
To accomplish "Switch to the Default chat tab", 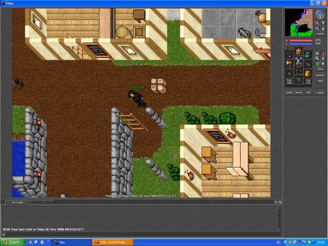I will (x=17, y=203).
